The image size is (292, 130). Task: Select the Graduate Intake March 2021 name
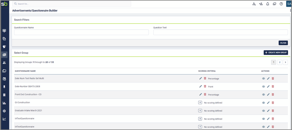click(28, 111)
